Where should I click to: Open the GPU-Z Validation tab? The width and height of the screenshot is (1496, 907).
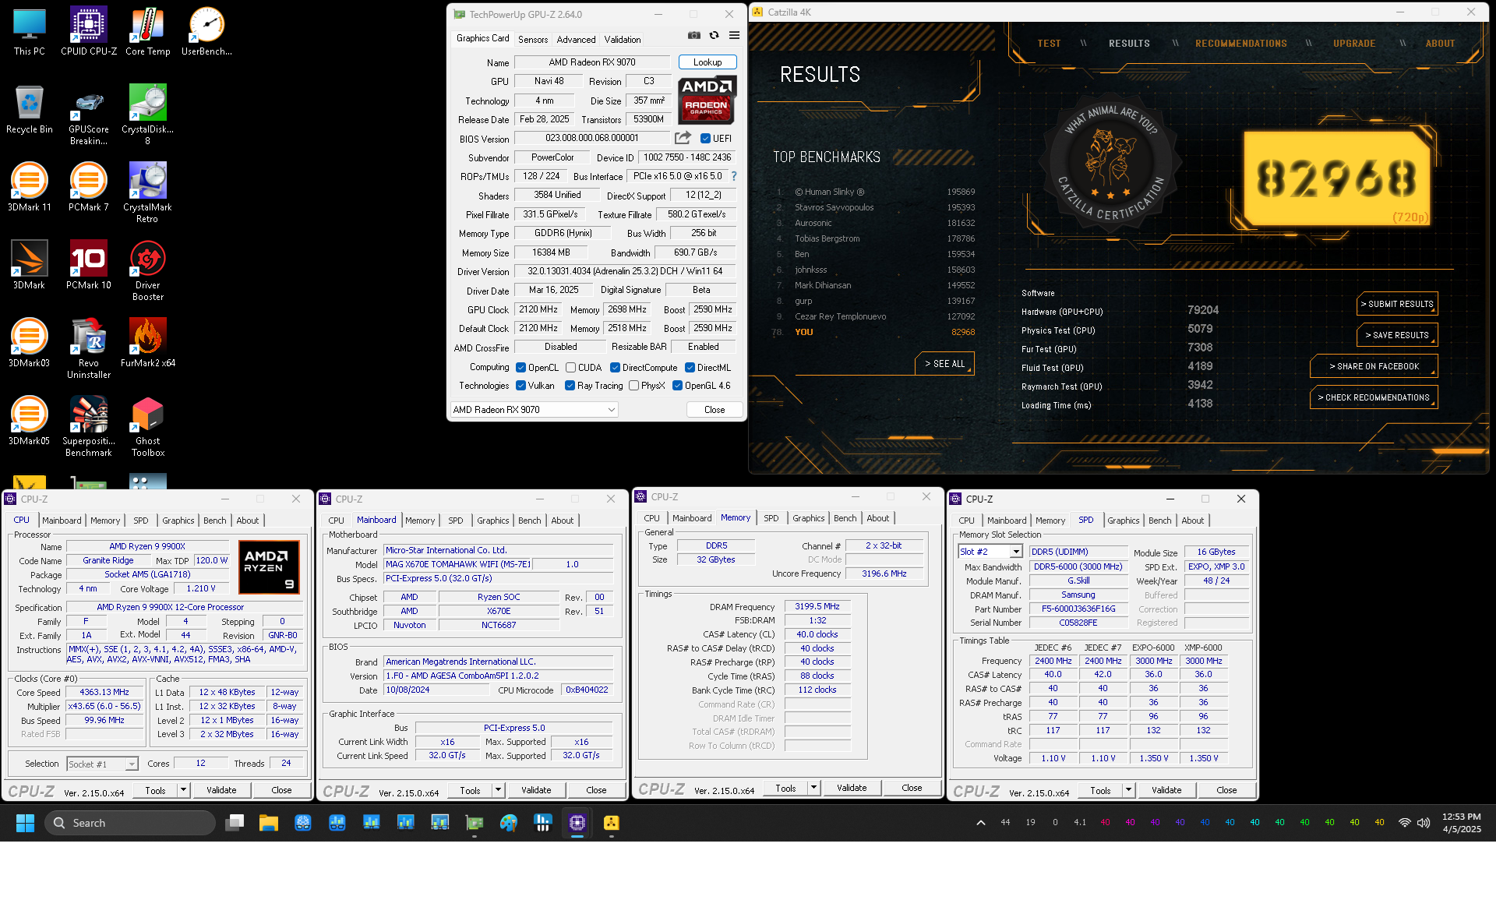[x=623, y=39]
